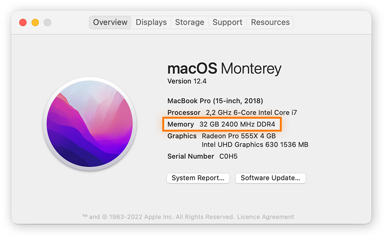The height and width of the screenshot is (235, 385).
Task: Click the highlighted Memory specification row
Action: pos(222,124)
